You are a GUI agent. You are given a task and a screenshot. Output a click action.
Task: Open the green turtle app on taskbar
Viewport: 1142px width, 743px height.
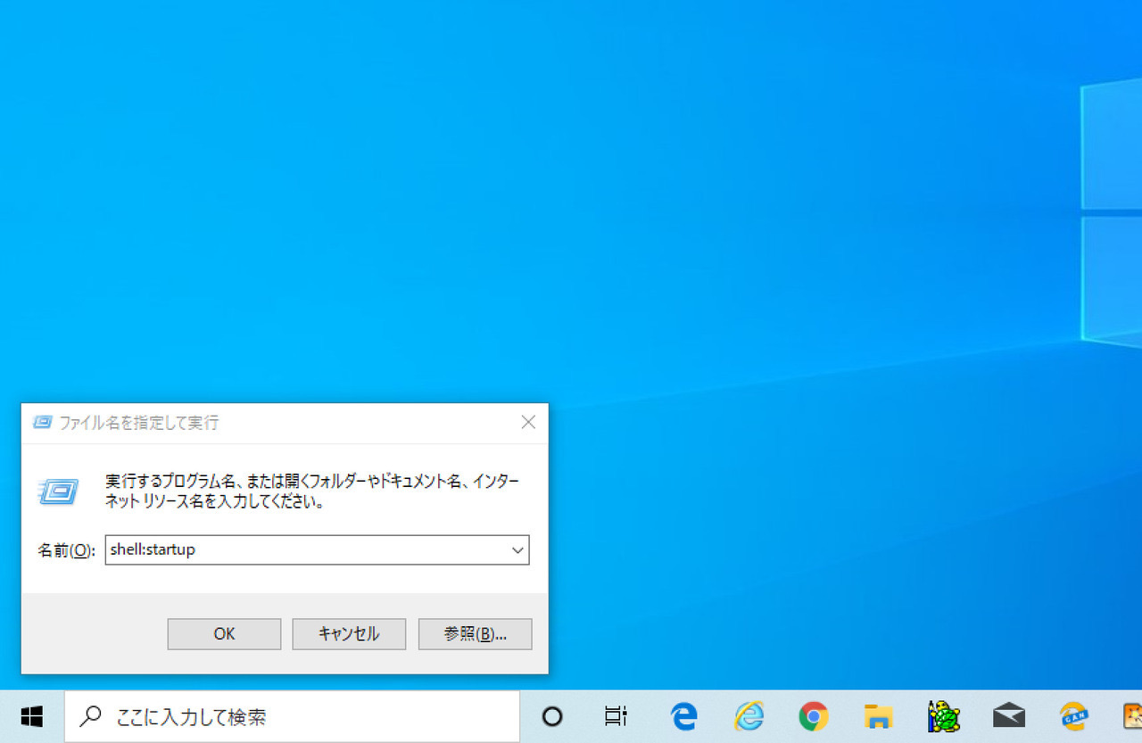click(x=943, y=716)
